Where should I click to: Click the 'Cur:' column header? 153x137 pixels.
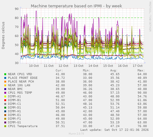59,71
